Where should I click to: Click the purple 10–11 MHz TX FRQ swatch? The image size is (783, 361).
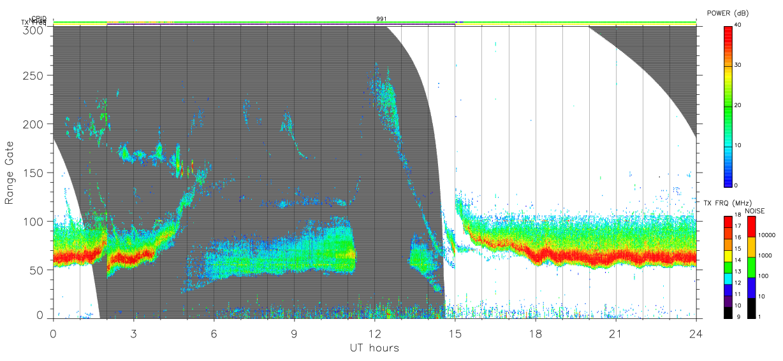(x=728, y=301)
